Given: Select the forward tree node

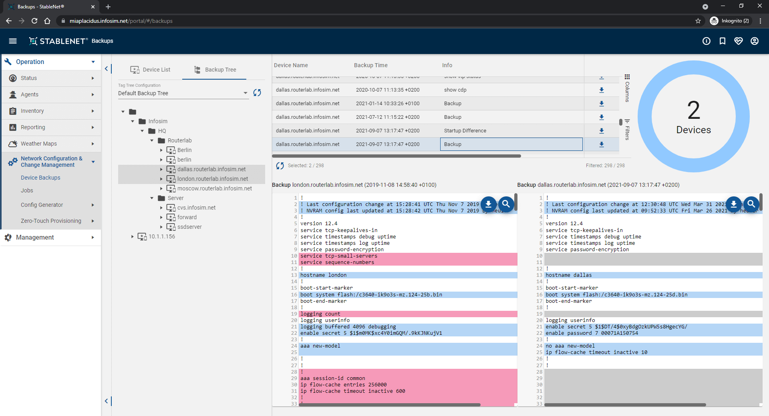Looking at the screenshot, I should pyautogui.click(x=187, y=217).
